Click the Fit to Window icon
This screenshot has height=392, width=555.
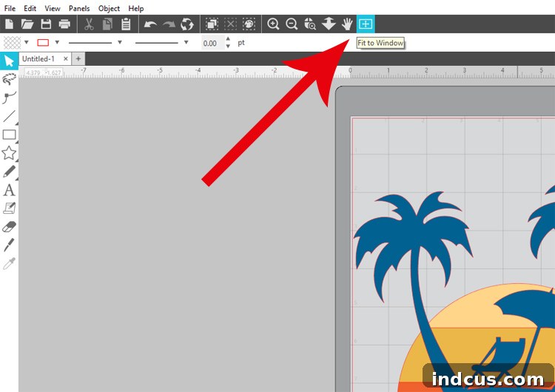pos(366,24)
